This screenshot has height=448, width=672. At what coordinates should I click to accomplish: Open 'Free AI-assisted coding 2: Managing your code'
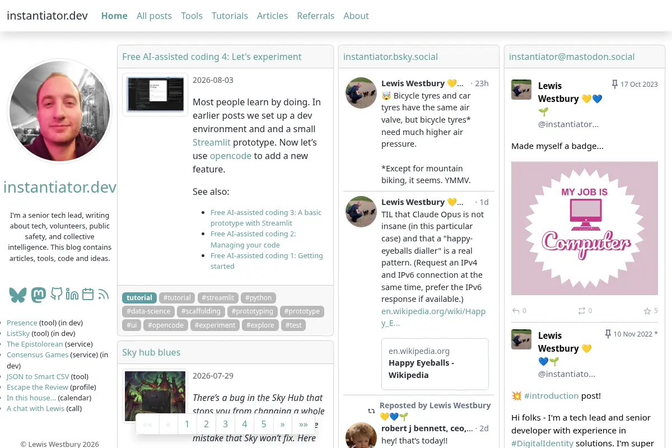coord(253,239)
